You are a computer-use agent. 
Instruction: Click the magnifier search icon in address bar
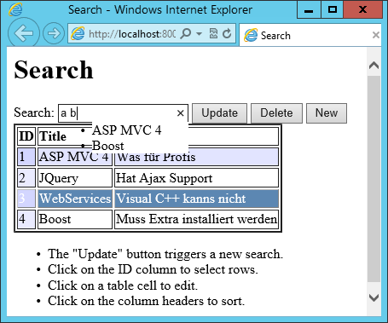[186, 33]
